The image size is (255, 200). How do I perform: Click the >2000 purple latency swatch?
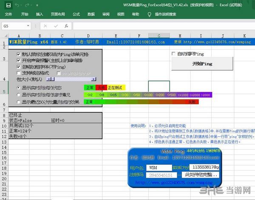206,95
